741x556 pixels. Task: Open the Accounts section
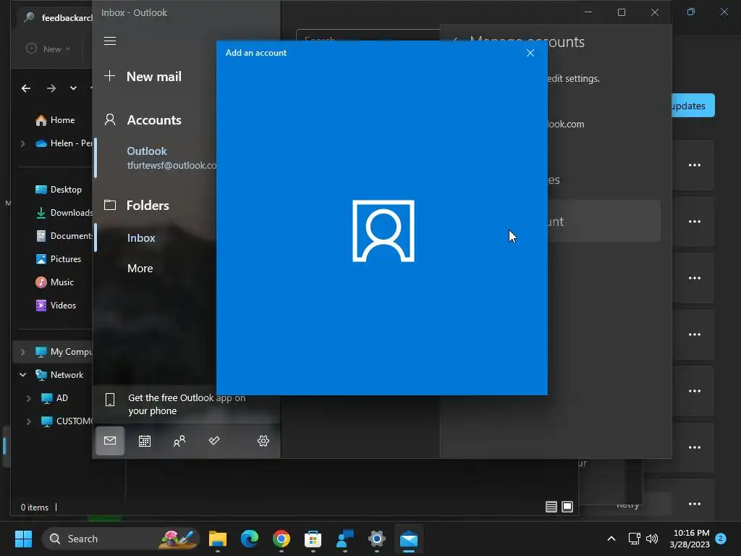coord(154,120)
